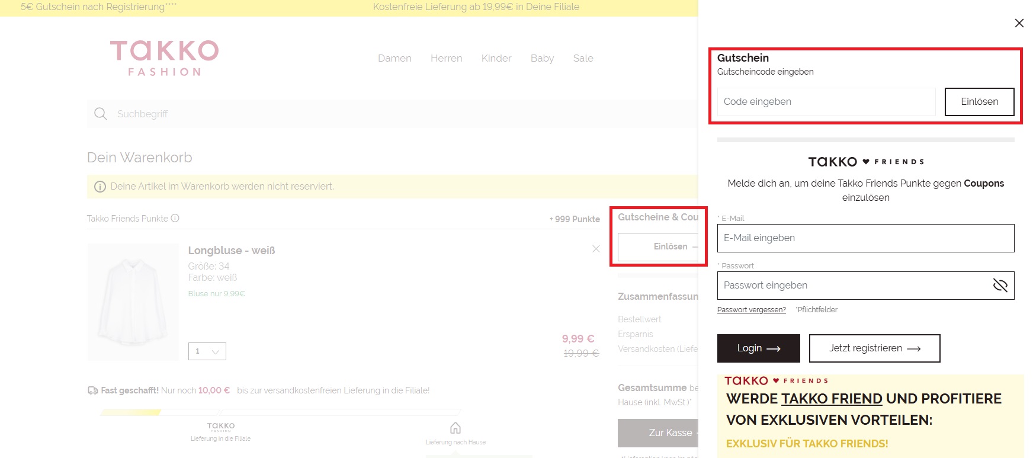Open the Herren menu

tap(447, 58)
